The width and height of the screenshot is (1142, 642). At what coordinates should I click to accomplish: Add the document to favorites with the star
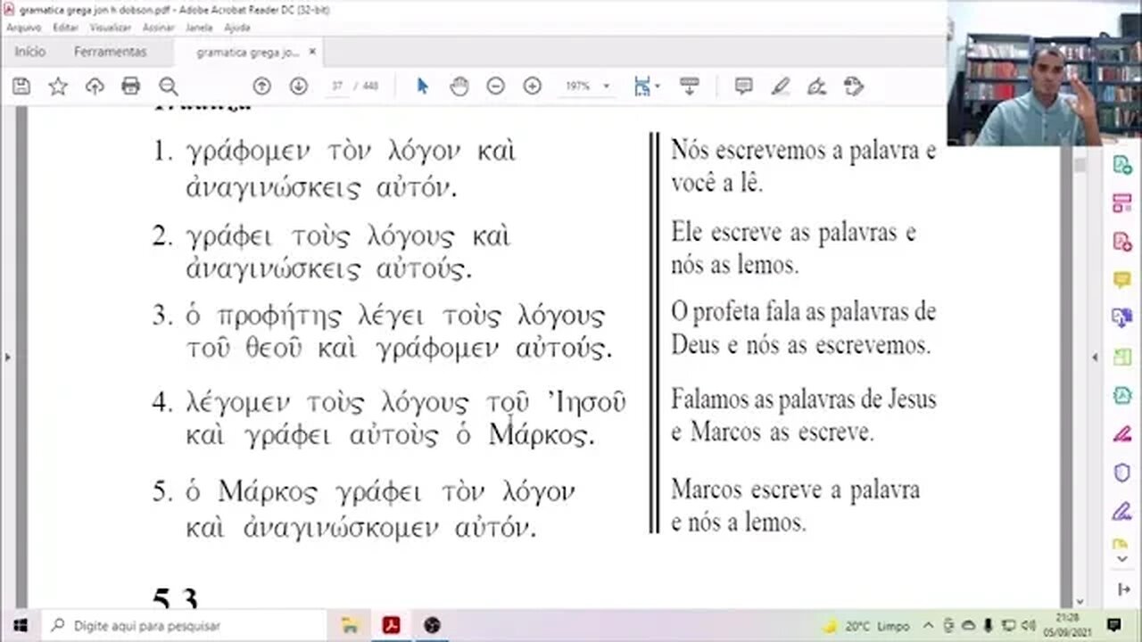(58, 86)
